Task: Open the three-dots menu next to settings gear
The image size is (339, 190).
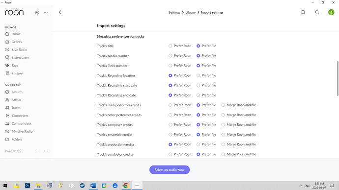Action: 46,13
